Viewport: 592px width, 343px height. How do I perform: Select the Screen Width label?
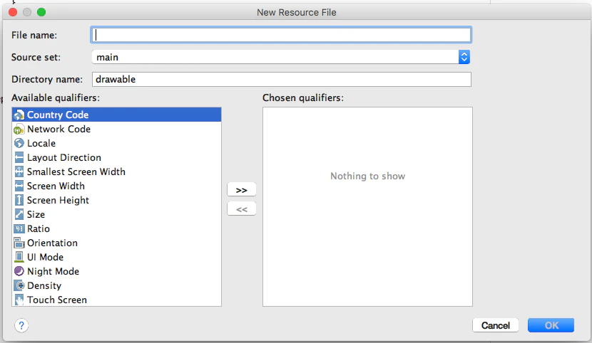click(x=56, y=186)
